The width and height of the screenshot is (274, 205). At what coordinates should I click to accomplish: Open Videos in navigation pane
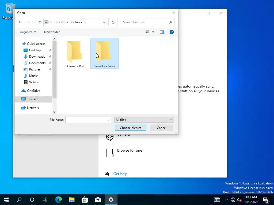33,82
